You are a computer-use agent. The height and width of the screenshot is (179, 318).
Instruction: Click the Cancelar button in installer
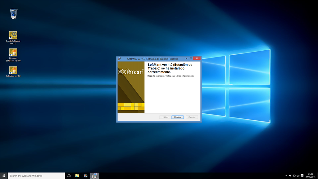192,117
